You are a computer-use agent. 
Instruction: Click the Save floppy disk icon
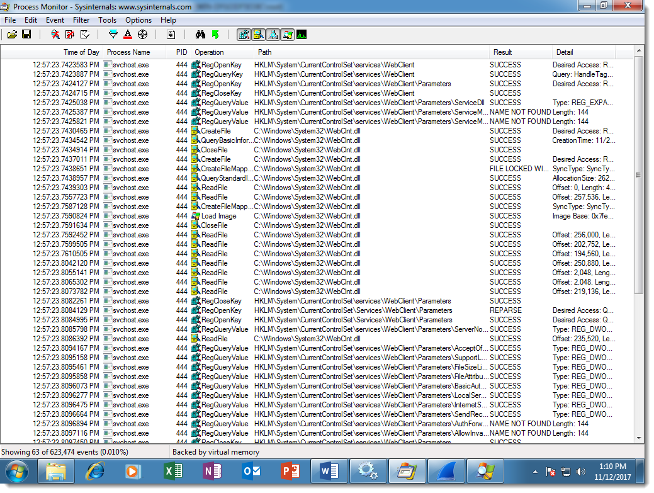[26, 34]
